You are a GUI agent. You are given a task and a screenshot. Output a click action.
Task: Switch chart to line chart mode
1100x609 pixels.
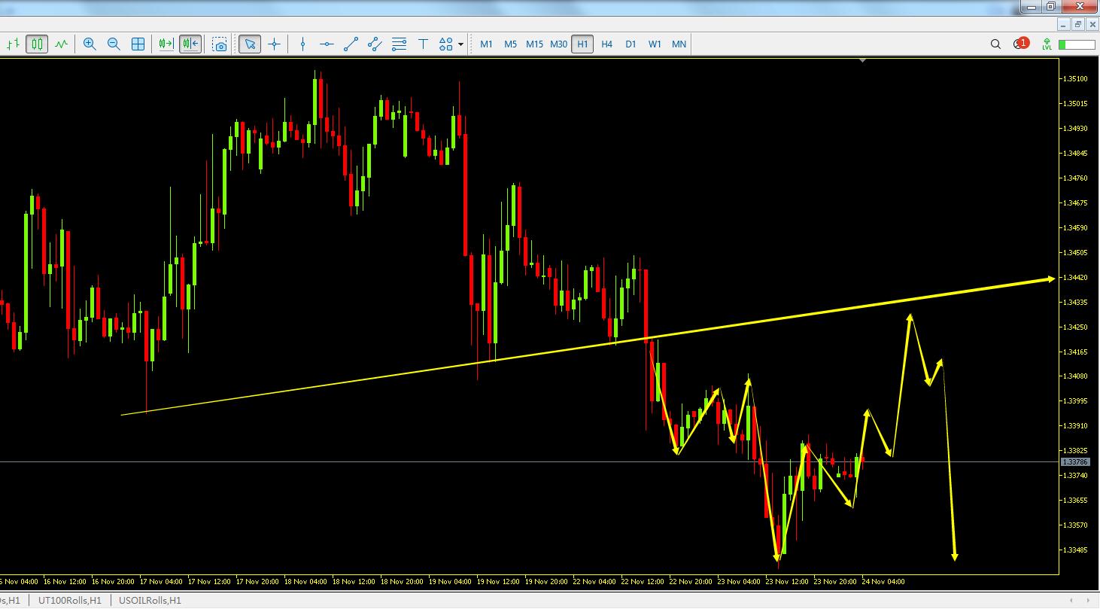click(x=61, y=44)
